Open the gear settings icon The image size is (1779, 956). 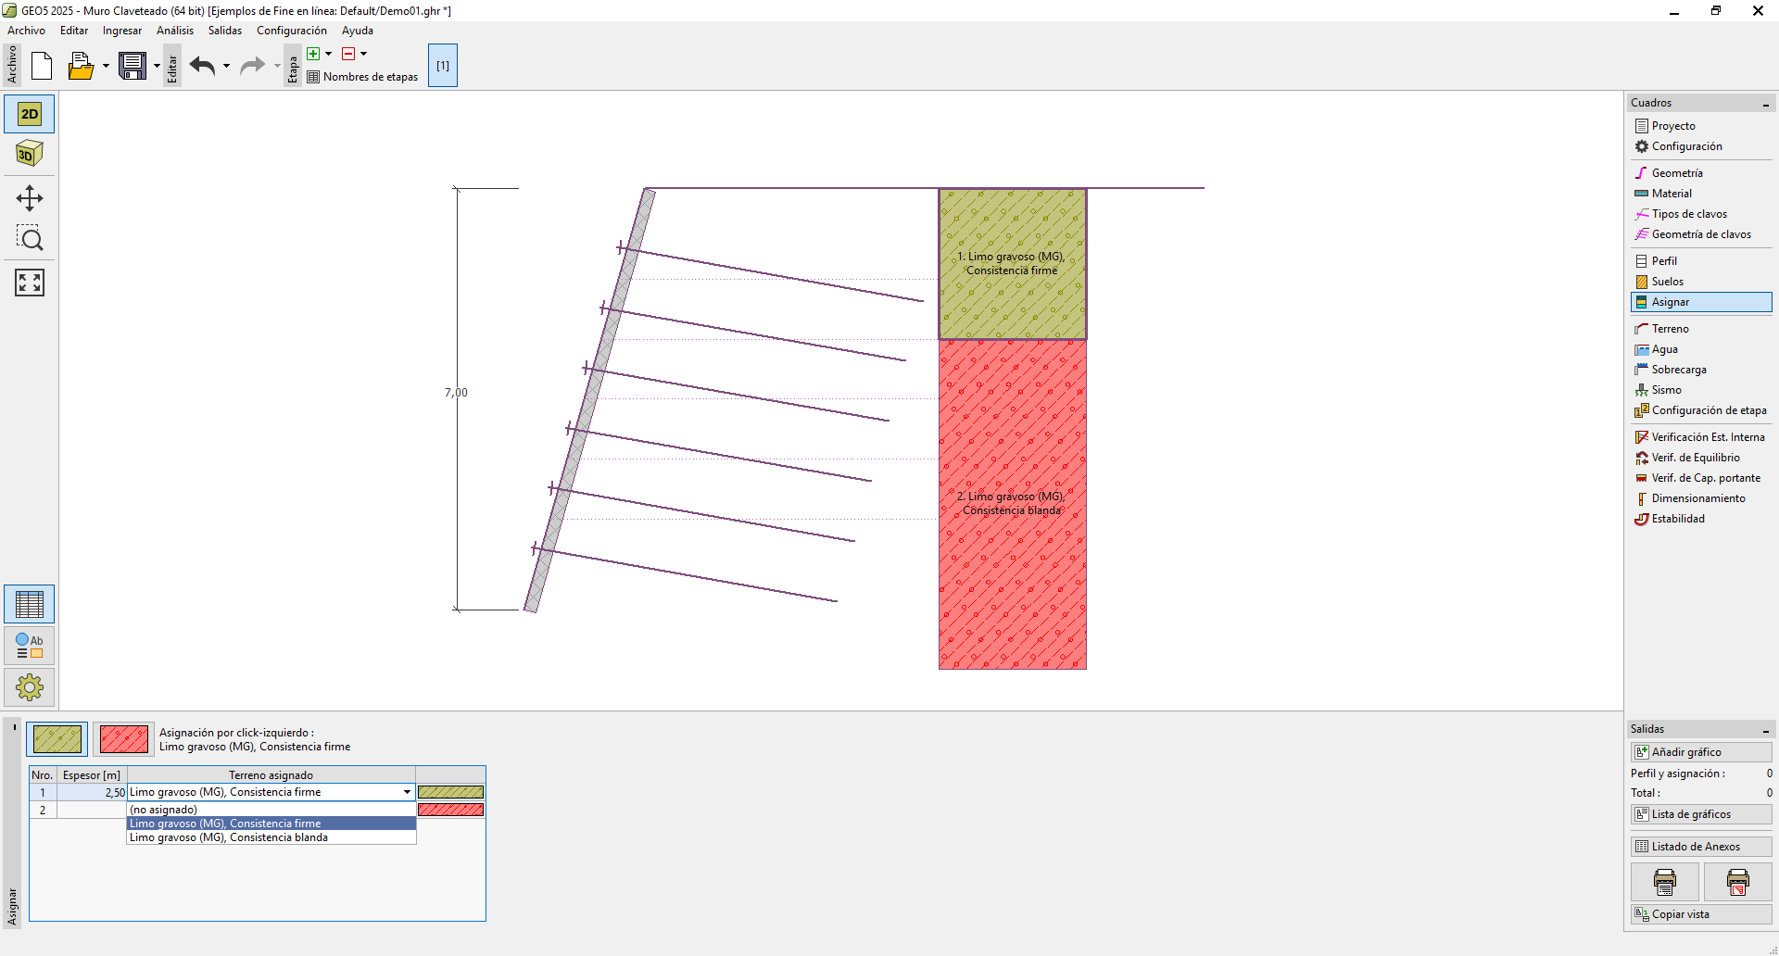(x=30, y=687)
